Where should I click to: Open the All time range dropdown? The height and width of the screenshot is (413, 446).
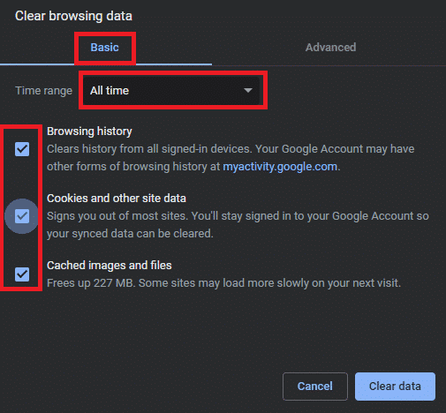click(171, 90)
